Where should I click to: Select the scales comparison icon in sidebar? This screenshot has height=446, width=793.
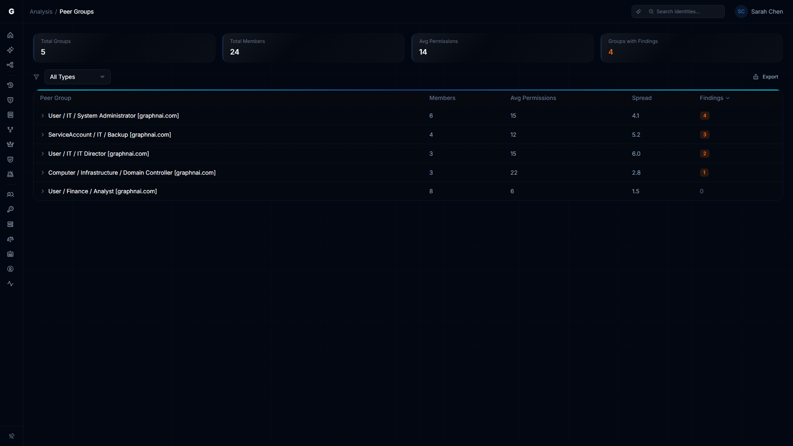point(10,239)
